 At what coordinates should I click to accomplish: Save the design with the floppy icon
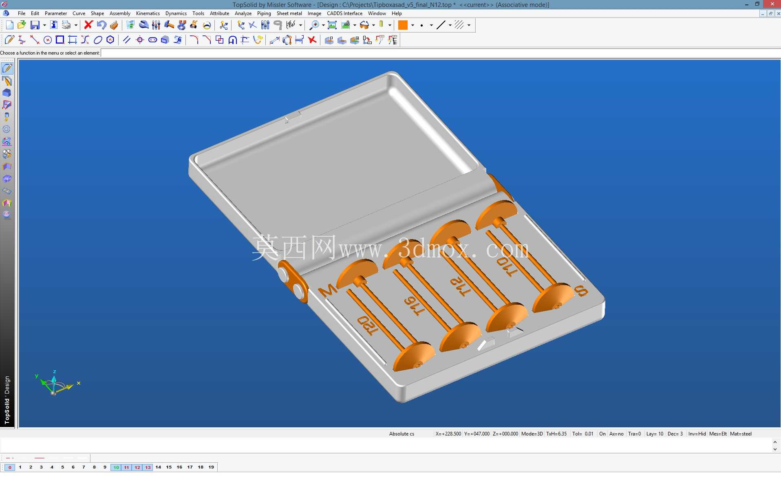tap(35, 25)
